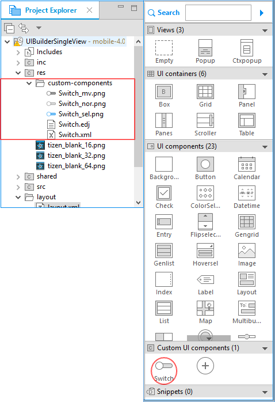
Task: Select the Check UI component
Action: click(x=164, y=197)
